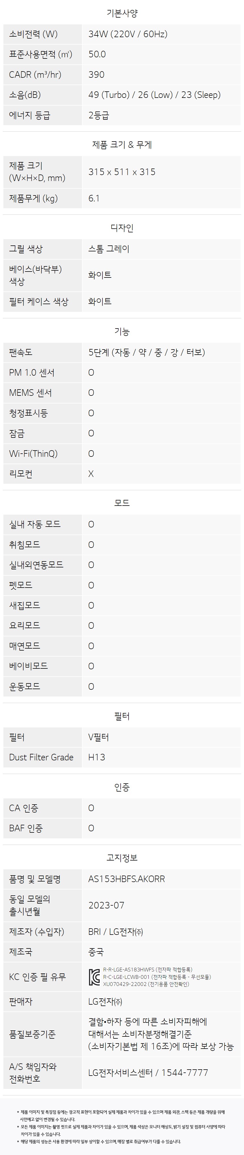Click the KC certification mark icon
The image size is (244, 1155).
pyautogui.click(x=94, y=977)
